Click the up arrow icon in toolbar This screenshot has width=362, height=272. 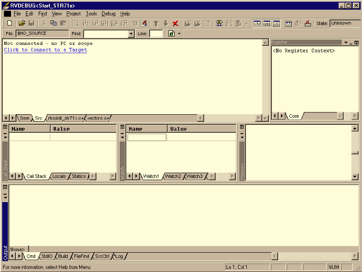(156, 23)
